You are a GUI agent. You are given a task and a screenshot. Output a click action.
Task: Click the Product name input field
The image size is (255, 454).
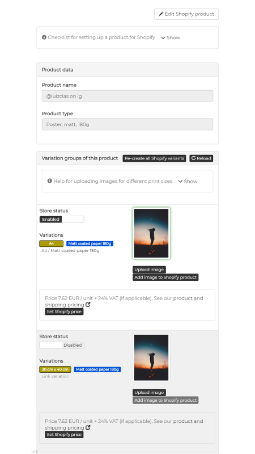(127, 96)
